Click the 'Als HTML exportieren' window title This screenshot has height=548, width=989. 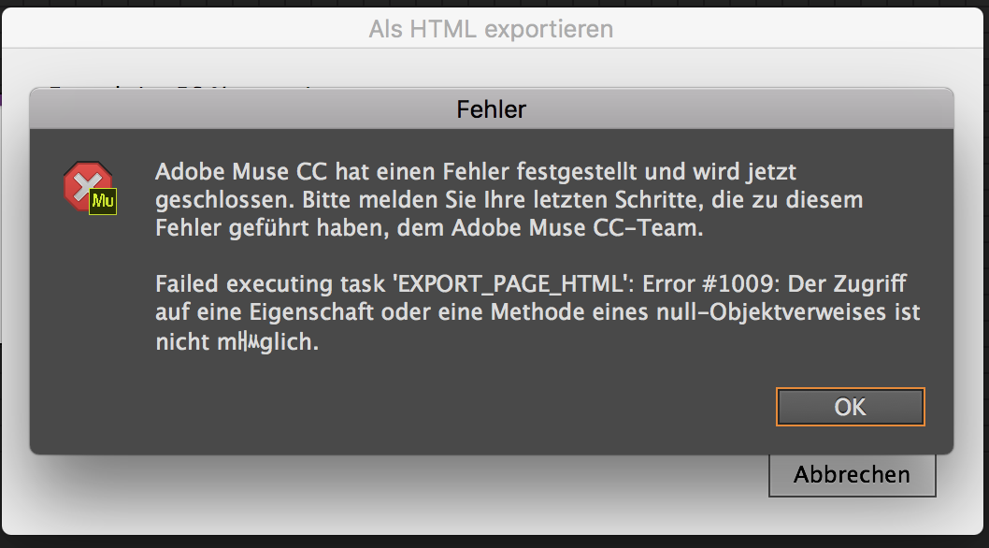coord(491,29)
